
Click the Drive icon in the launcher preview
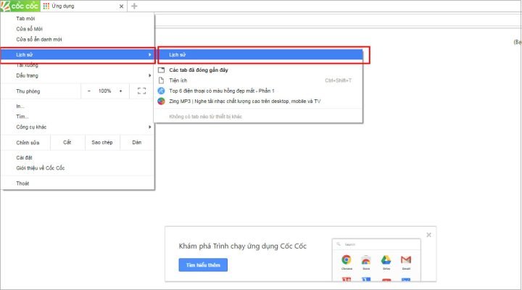pyautogui.click(x=386, y=260)
